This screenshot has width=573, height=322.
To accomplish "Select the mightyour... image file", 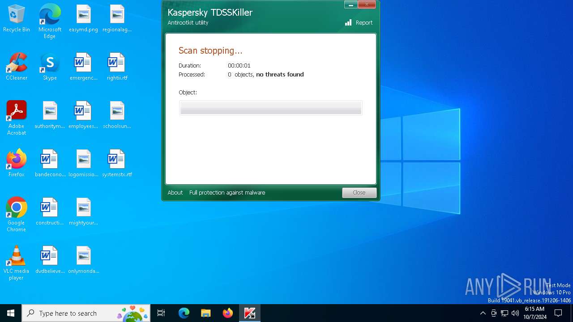I will [83, 212].
